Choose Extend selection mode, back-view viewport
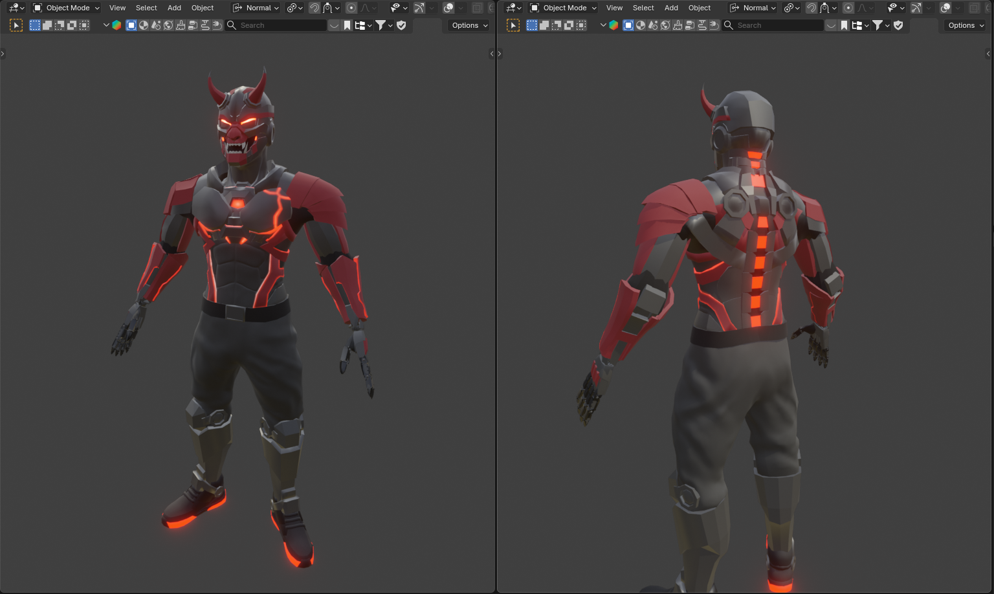The width and height of the screenshot is (994, 594). pyautogui.click(x=544, y=25)
